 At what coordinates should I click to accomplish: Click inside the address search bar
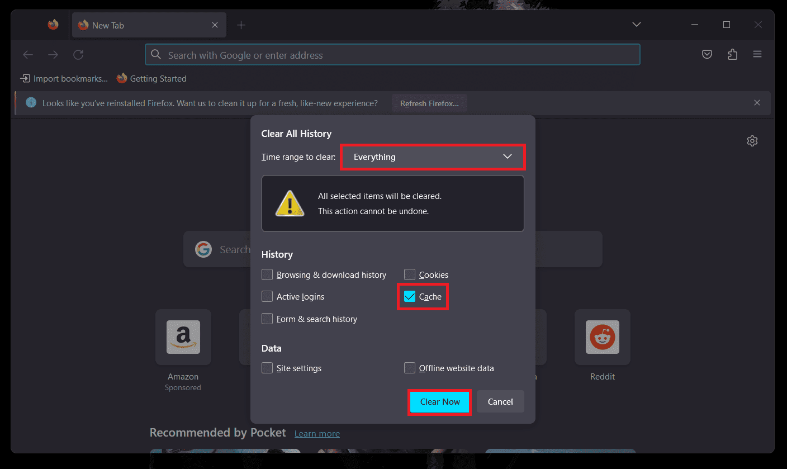coord(391,55)
